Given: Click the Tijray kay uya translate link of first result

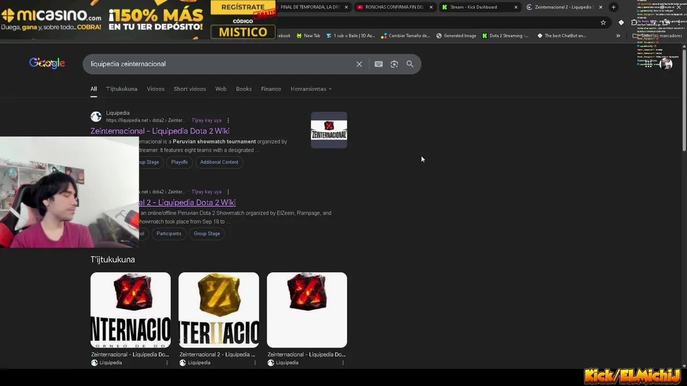Looking at the screenshot, I should (x=207, y=121).
